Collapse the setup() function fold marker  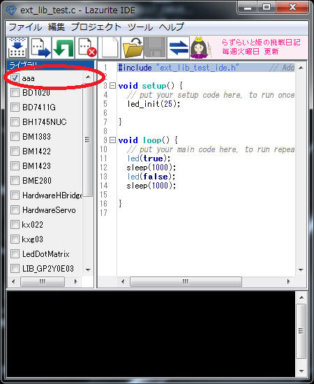click(112, 86)
